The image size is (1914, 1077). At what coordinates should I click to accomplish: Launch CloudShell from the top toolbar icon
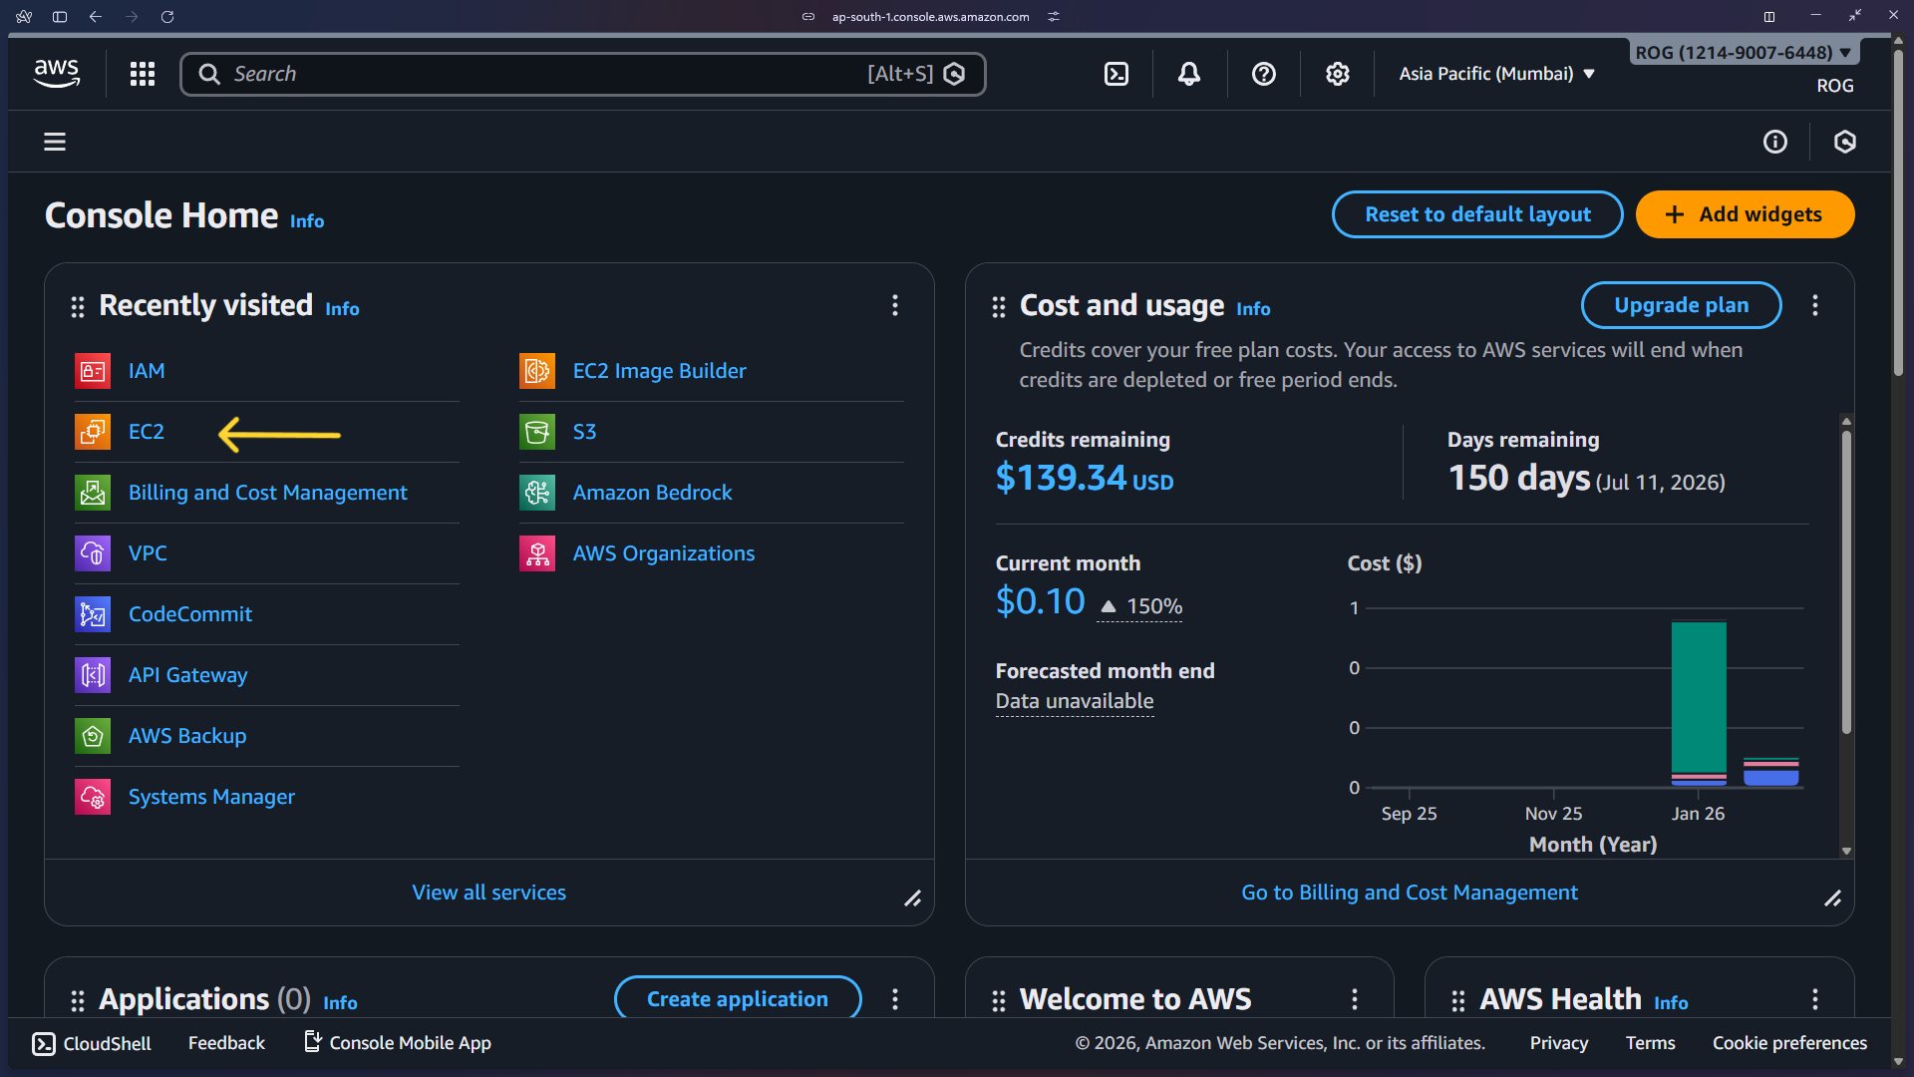(1116, 73)
